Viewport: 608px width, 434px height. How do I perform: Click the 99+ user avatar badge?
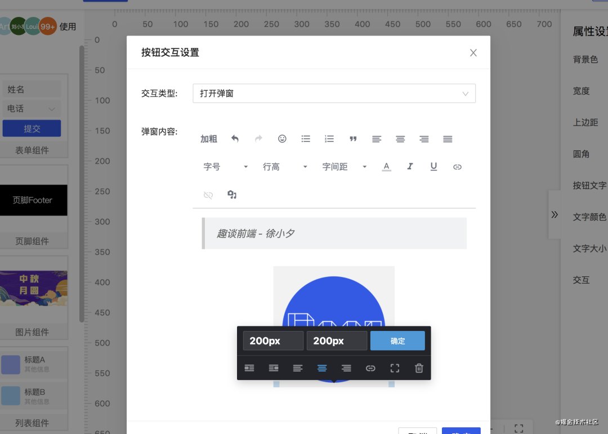pos(48,26)
